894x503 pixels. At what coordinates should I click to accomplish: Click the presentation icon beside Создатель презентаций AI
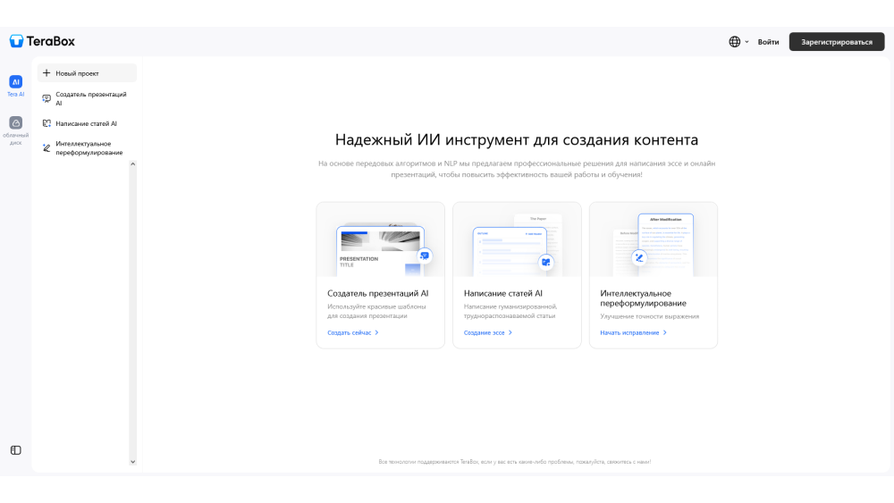point(46,98)
